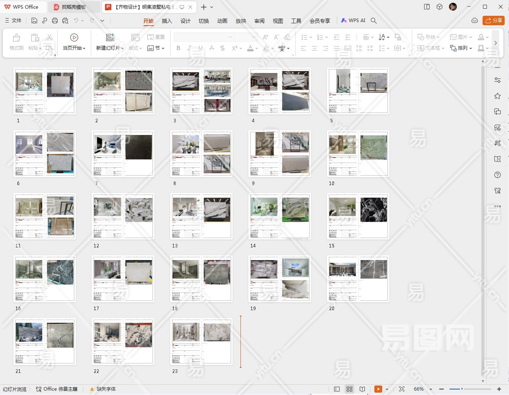Click the print icon in quick toolbar
This screenshot has width=509, height=395.
point(55,21)
